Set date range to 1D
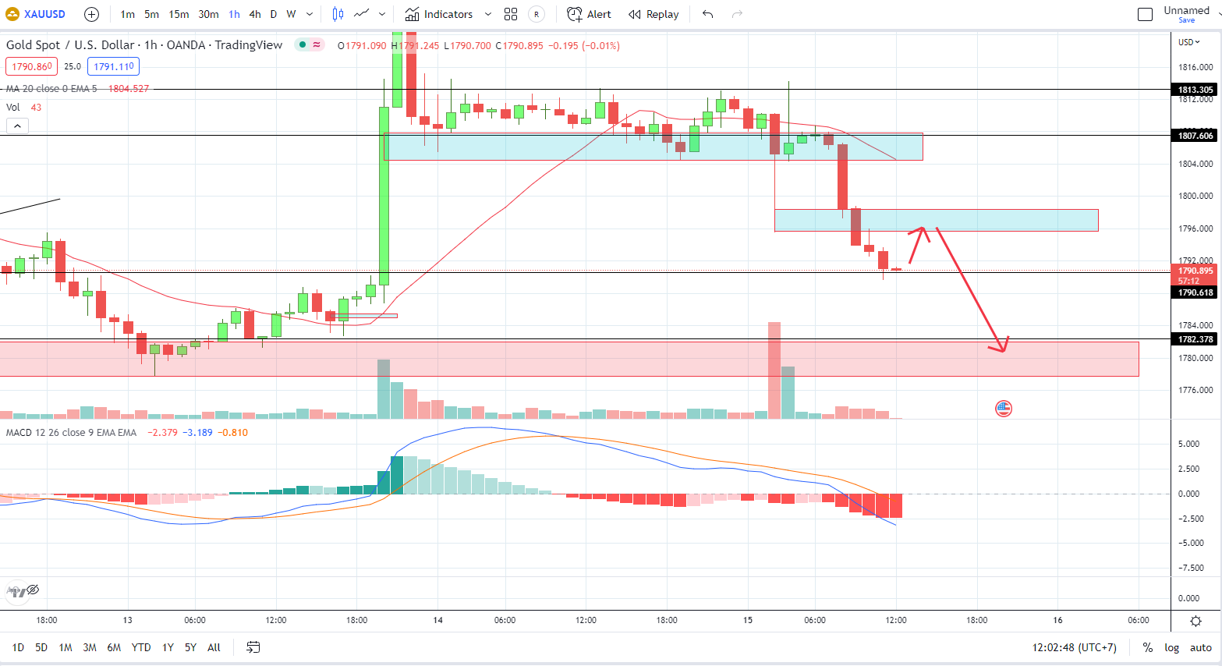Image resolution: width=1222 pixels, height=666 pixels. click(18, 647)
